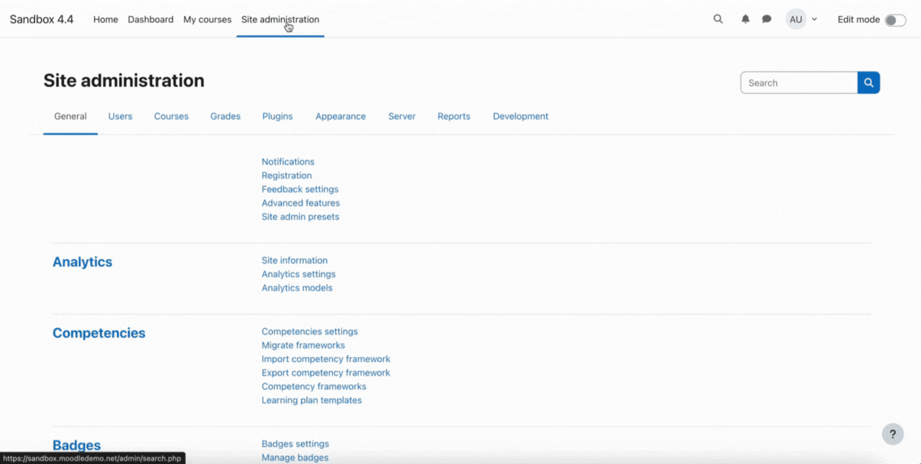
Task: Click the Competencies section heading
Action: tap(99, 333)
